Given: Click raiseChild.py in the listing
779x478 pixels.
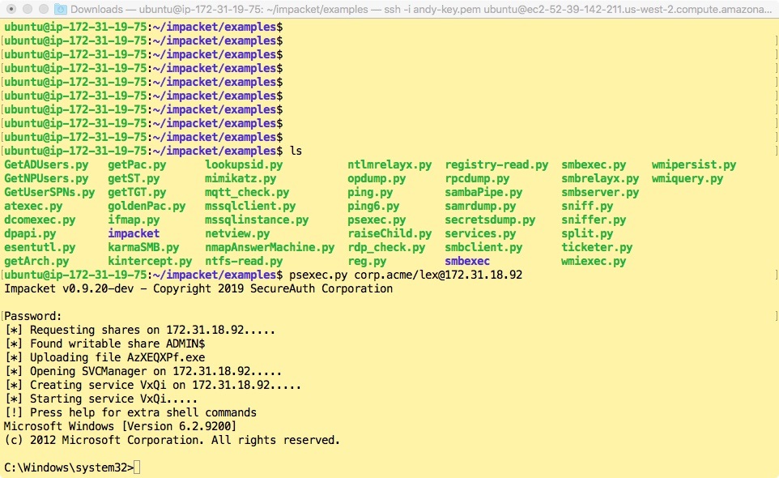Looking at the screenshot, I should pos(389,233).
